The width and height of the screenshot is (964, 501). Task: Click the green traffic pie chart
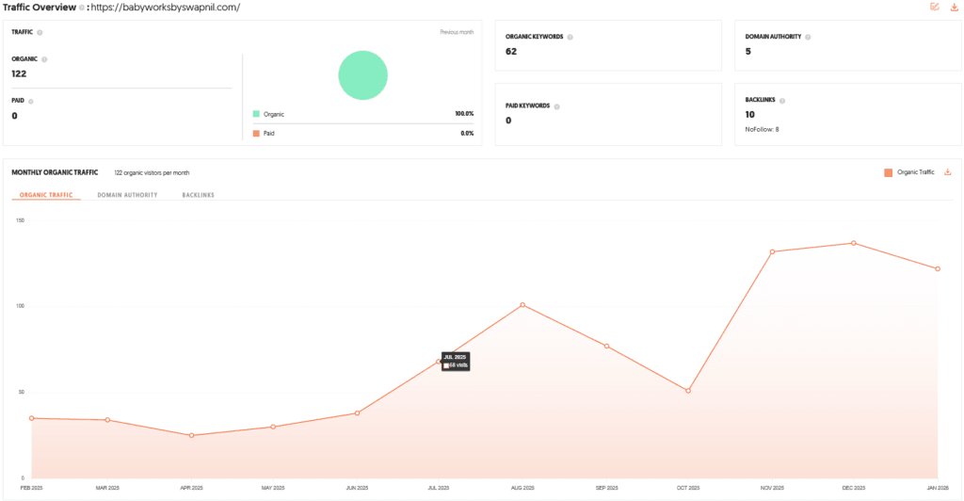click(x=362, y=75)
